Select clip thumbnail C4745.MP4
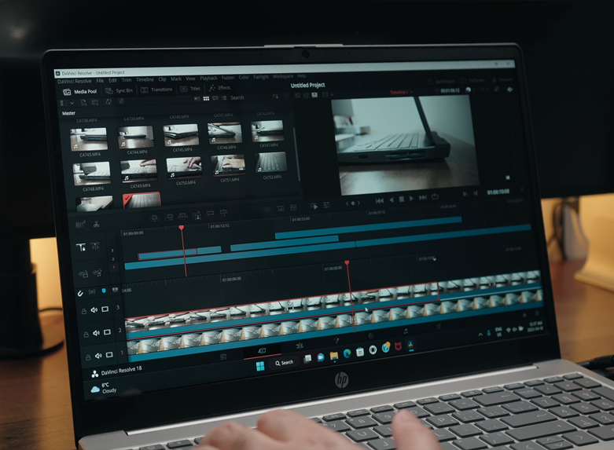Image resolution: width=614 pixels, height=450 pixels. pyautogui.click(x=181, y=134)
